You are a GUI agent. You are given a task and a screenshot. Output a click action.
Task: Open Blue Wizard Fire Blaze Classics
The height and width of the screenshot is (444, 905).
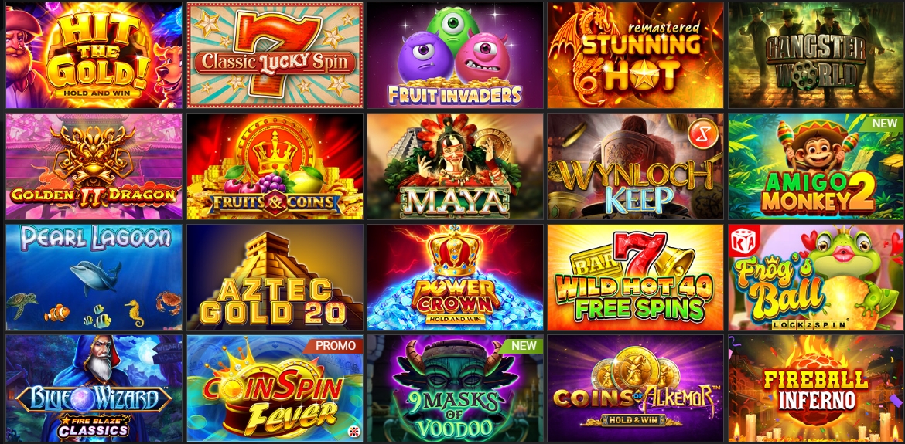(94, 388)
